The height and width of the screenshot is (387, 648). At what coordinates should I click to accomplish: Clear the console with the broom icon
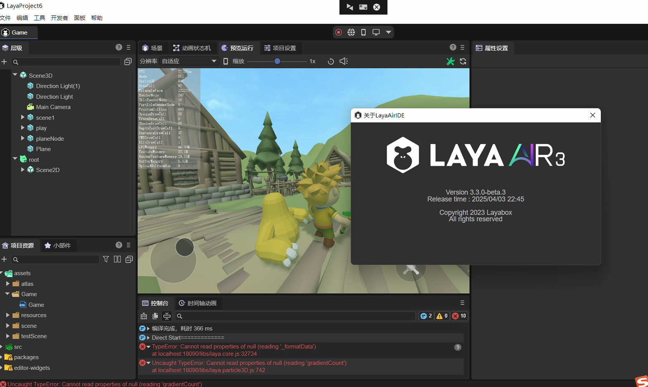[144, 316]
